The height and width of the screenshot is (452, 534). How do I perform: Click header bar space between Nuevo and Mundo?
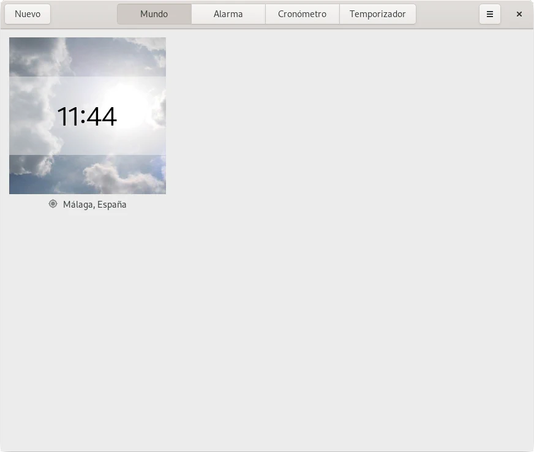point(83,14)
